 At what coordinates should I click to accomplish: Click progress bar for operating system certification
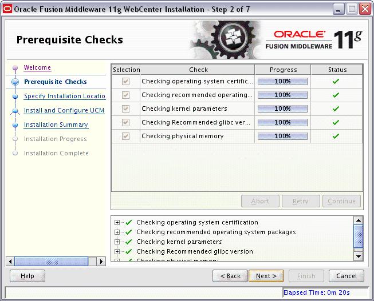282,81
